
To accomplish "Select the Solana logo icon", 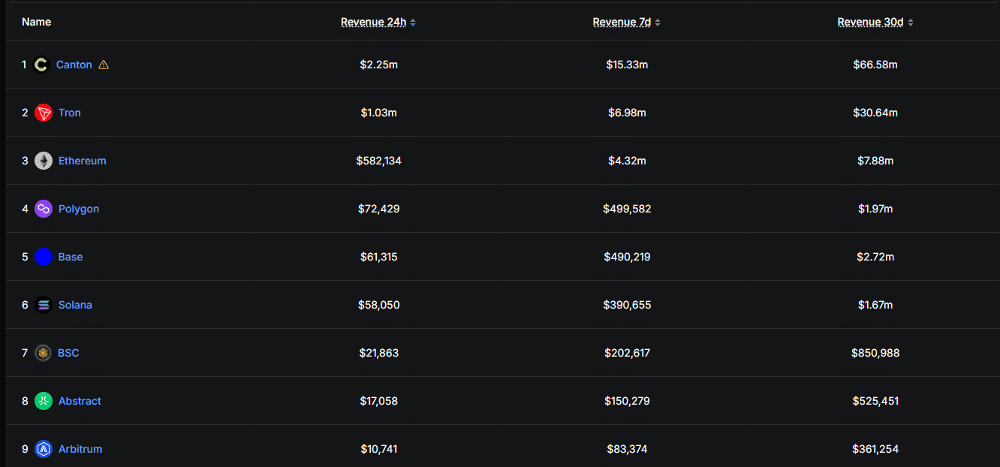I will coord(43,305).
